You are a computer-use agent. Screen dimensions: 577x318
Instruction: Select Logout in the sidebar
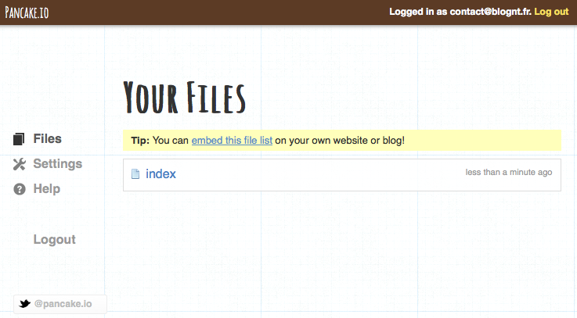click(x=55, y=239)
